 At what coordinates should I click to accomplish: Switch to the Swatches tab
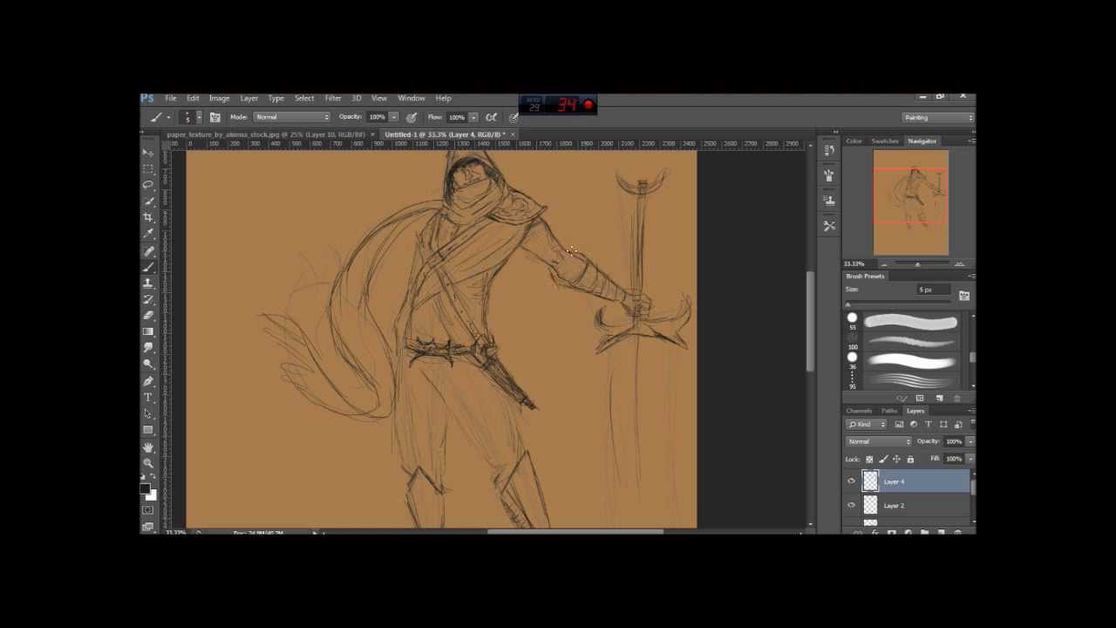pyautogui.click(x=885, y=141)
